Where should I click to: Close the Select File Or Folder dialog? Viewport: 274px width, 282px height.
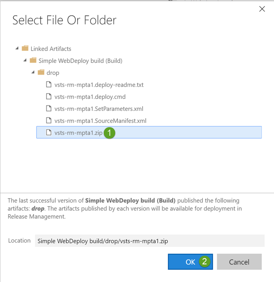(x=262, y=9)
